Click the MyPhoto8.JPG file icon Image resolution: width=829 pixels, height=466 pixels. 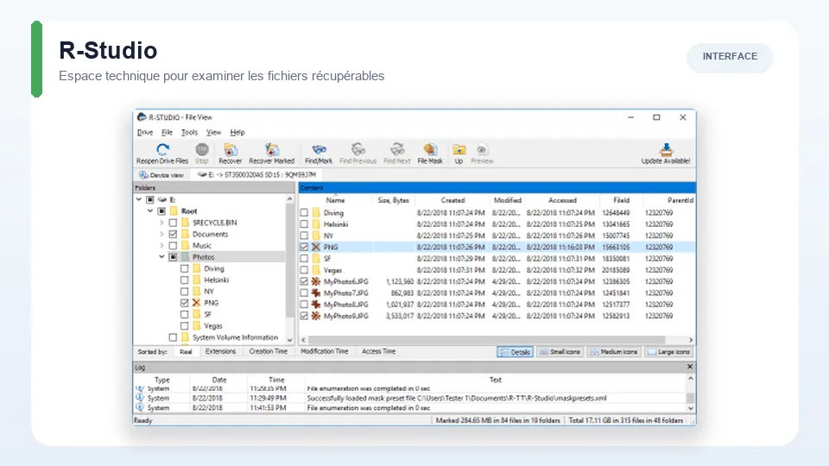pos(316,305)
